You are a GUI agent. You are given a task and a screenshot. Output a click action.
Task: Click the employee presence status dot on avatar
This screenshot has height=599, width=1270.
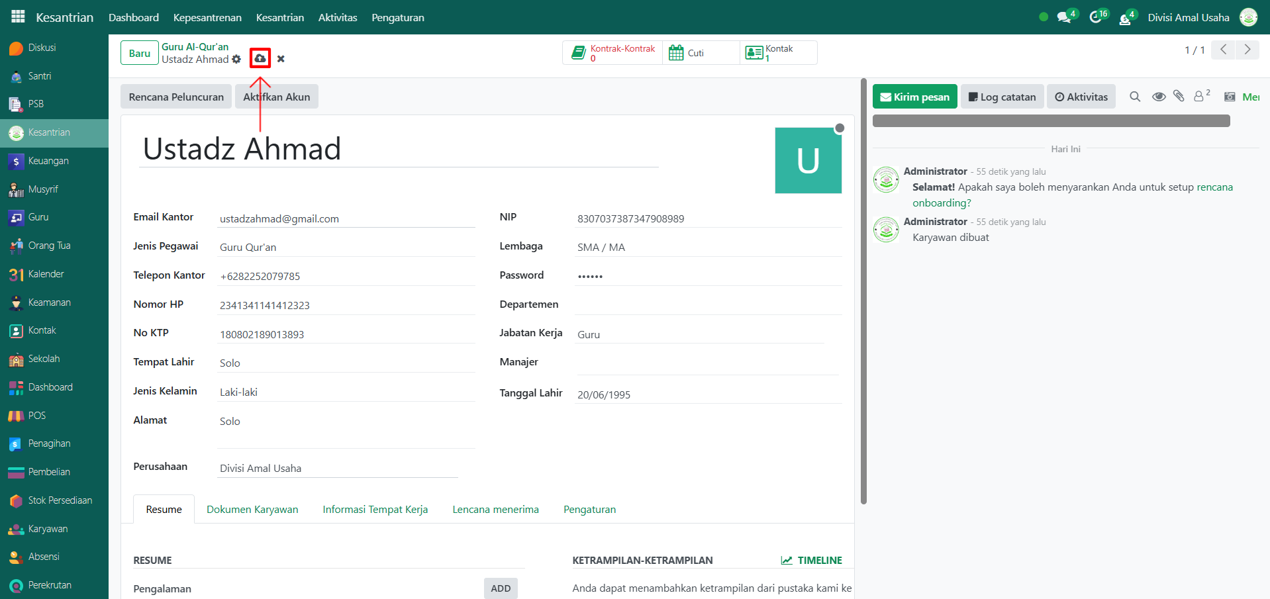[x=840, y=128]
